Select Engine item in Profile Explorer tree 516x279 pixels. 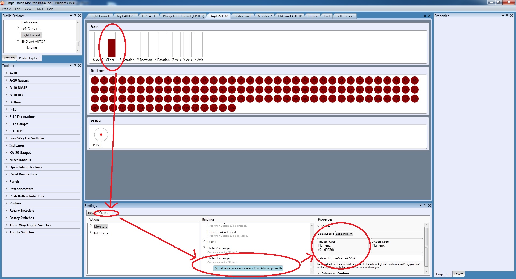click(32, 47)
